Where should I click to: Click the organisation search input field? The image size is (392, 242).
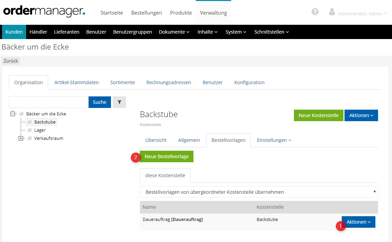click(x=49, y=102)
